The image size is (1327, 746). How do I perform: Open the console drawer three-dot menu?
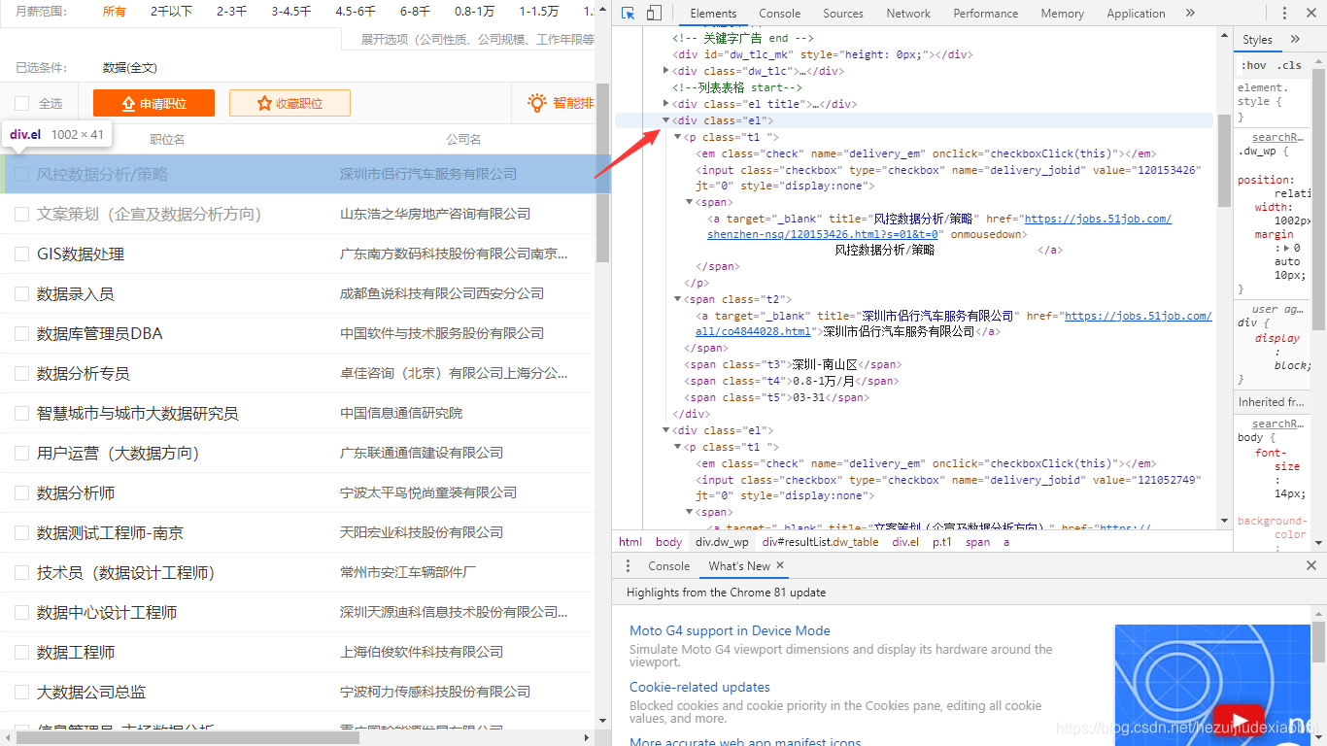tap(628, 566)
